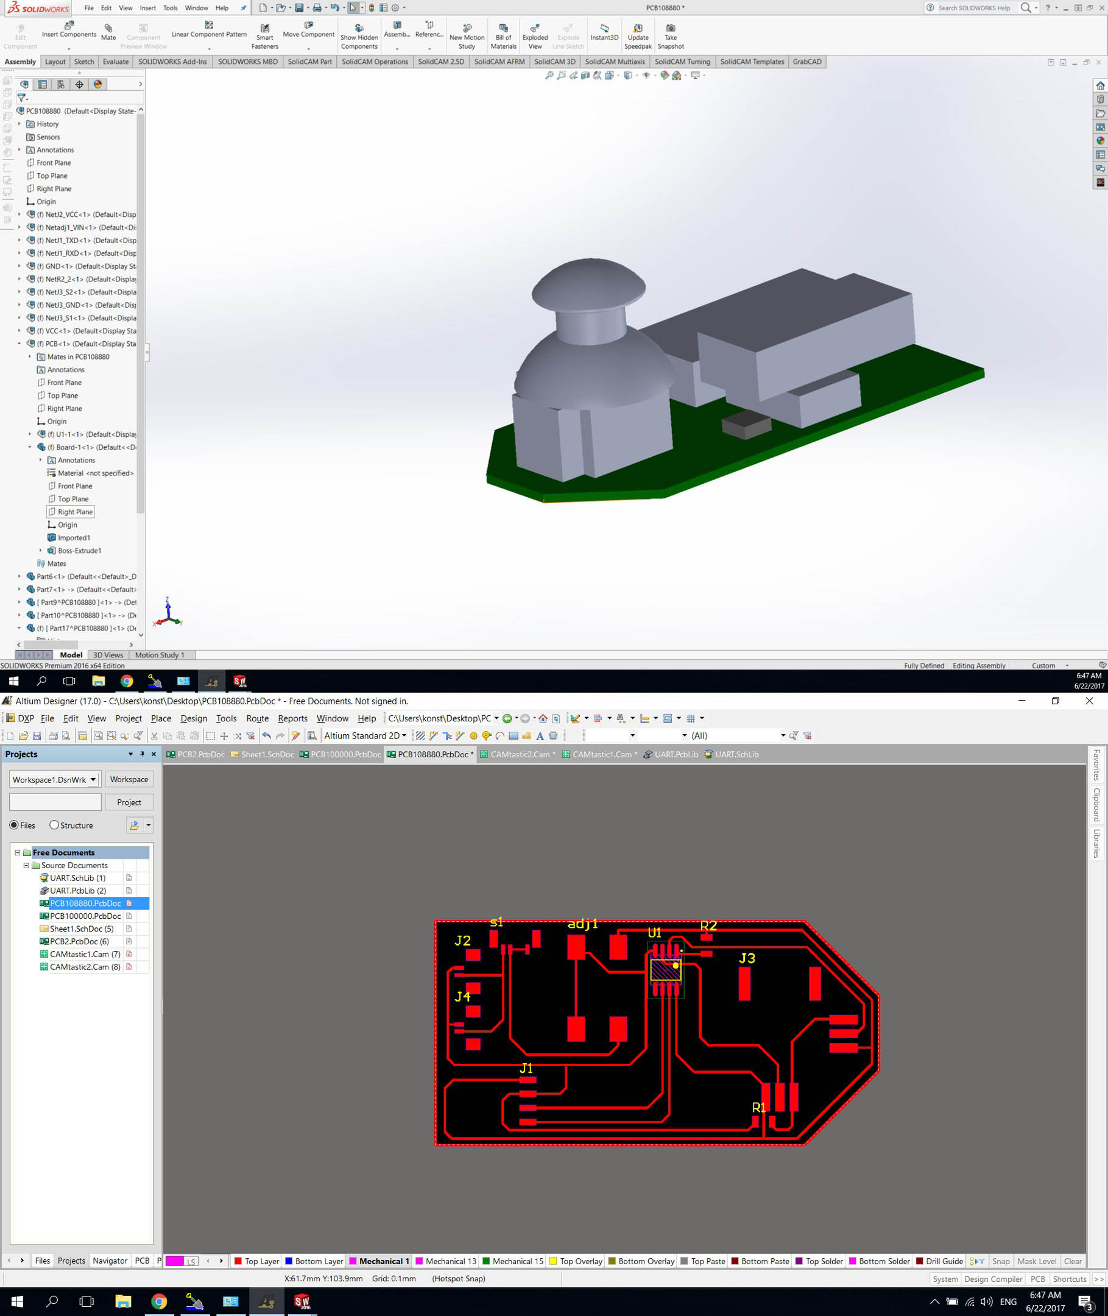Image resolution: width=1108 pixels, height=1316 pixels.
Task: Open the (All) filter dropdown
Action: (783, 735)
